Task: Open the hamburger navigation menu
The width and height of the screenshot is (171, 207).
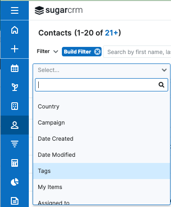Action: point(15,10)
